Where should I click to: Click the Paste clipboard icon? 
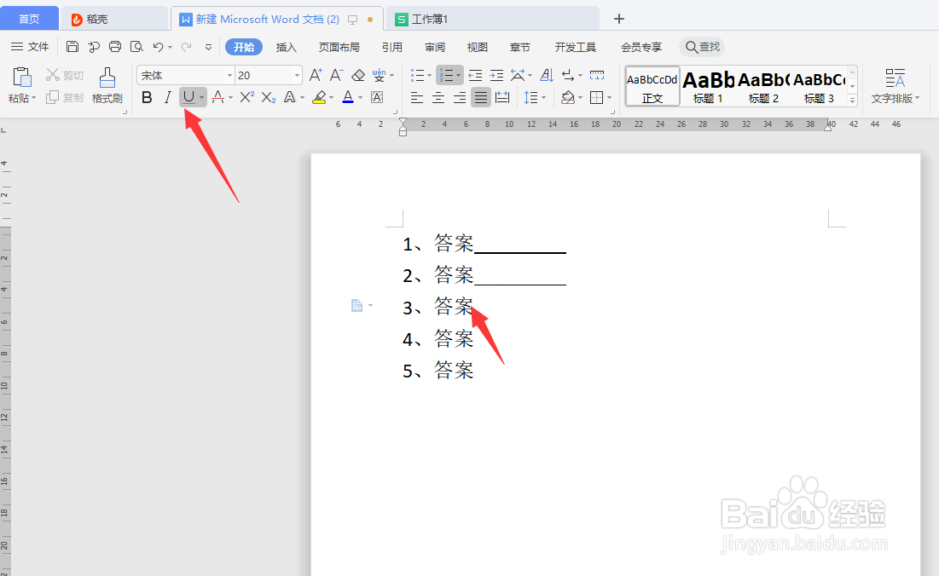coord(21,78)
